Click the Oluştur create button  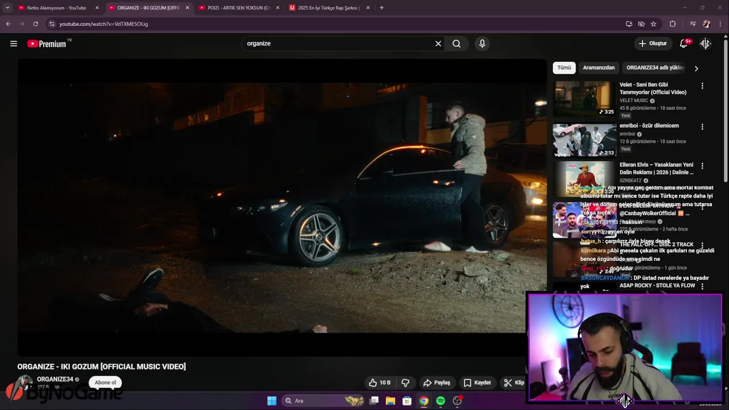point(653,43)
